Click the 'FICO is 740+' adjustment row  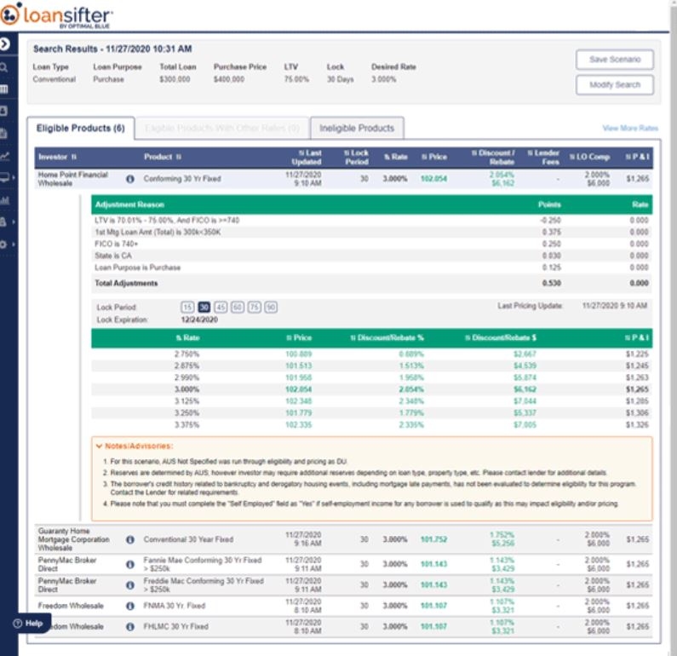(372, 244)
